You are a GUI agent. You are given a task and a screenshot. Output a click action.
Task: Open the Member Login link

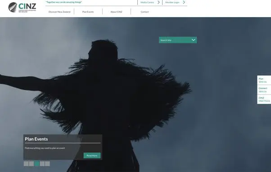(172, 2)
